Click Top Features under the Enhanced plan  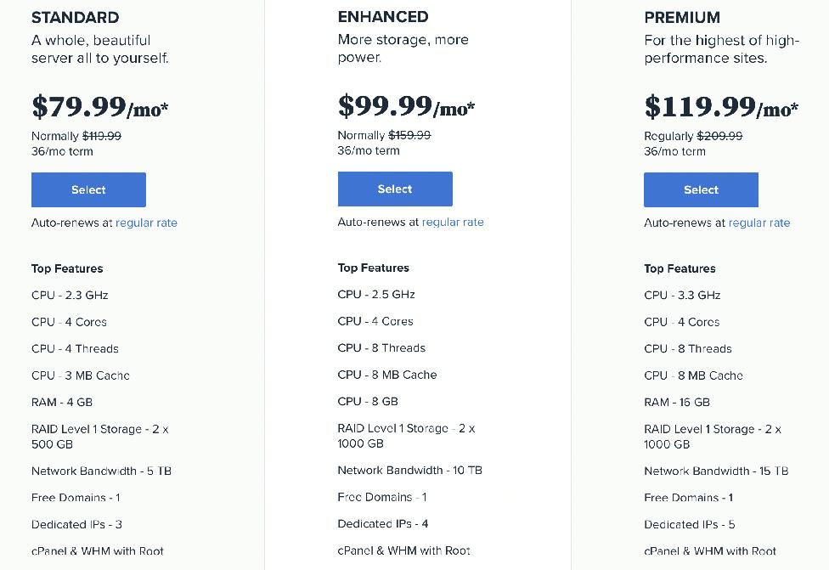(373, 268)
